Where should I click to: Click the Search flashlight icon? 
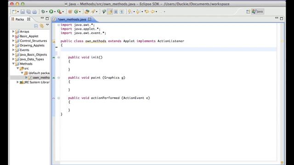tap(93, 11)
